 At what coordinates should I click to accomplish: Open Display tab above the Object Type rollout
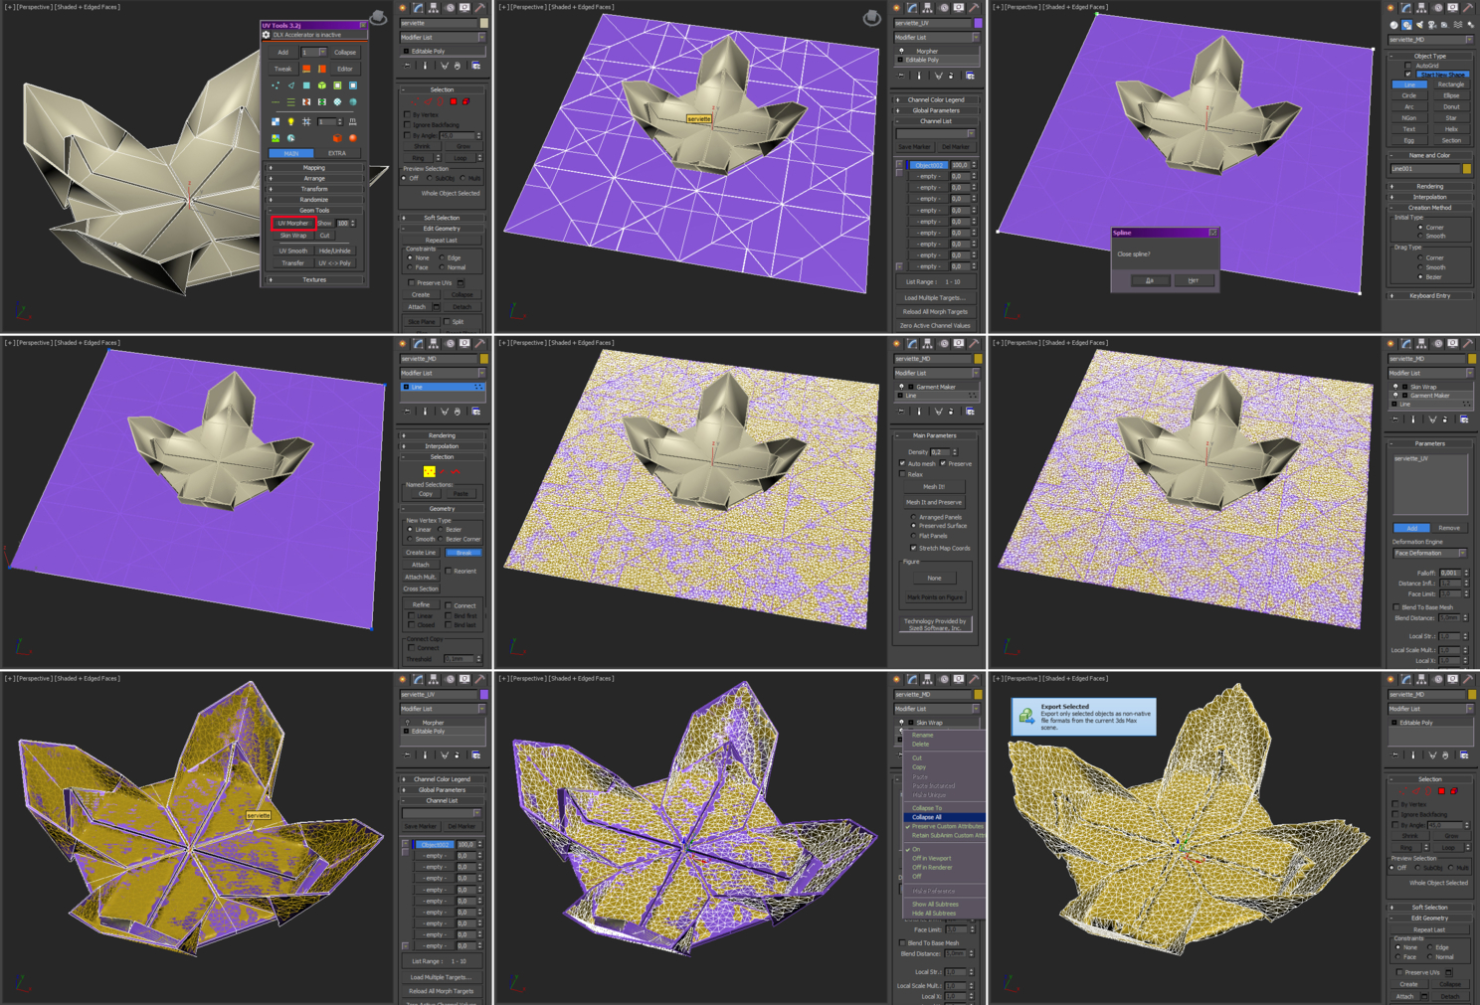click(x=1452, y=8)
